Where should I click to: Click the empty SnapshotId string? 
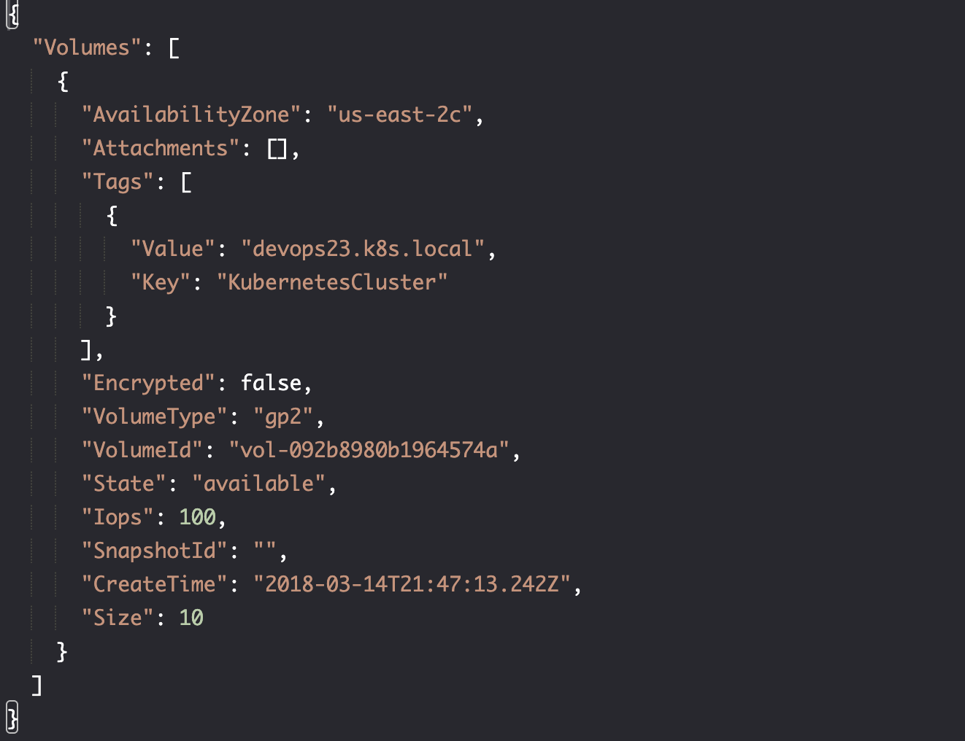click(265, 551)
